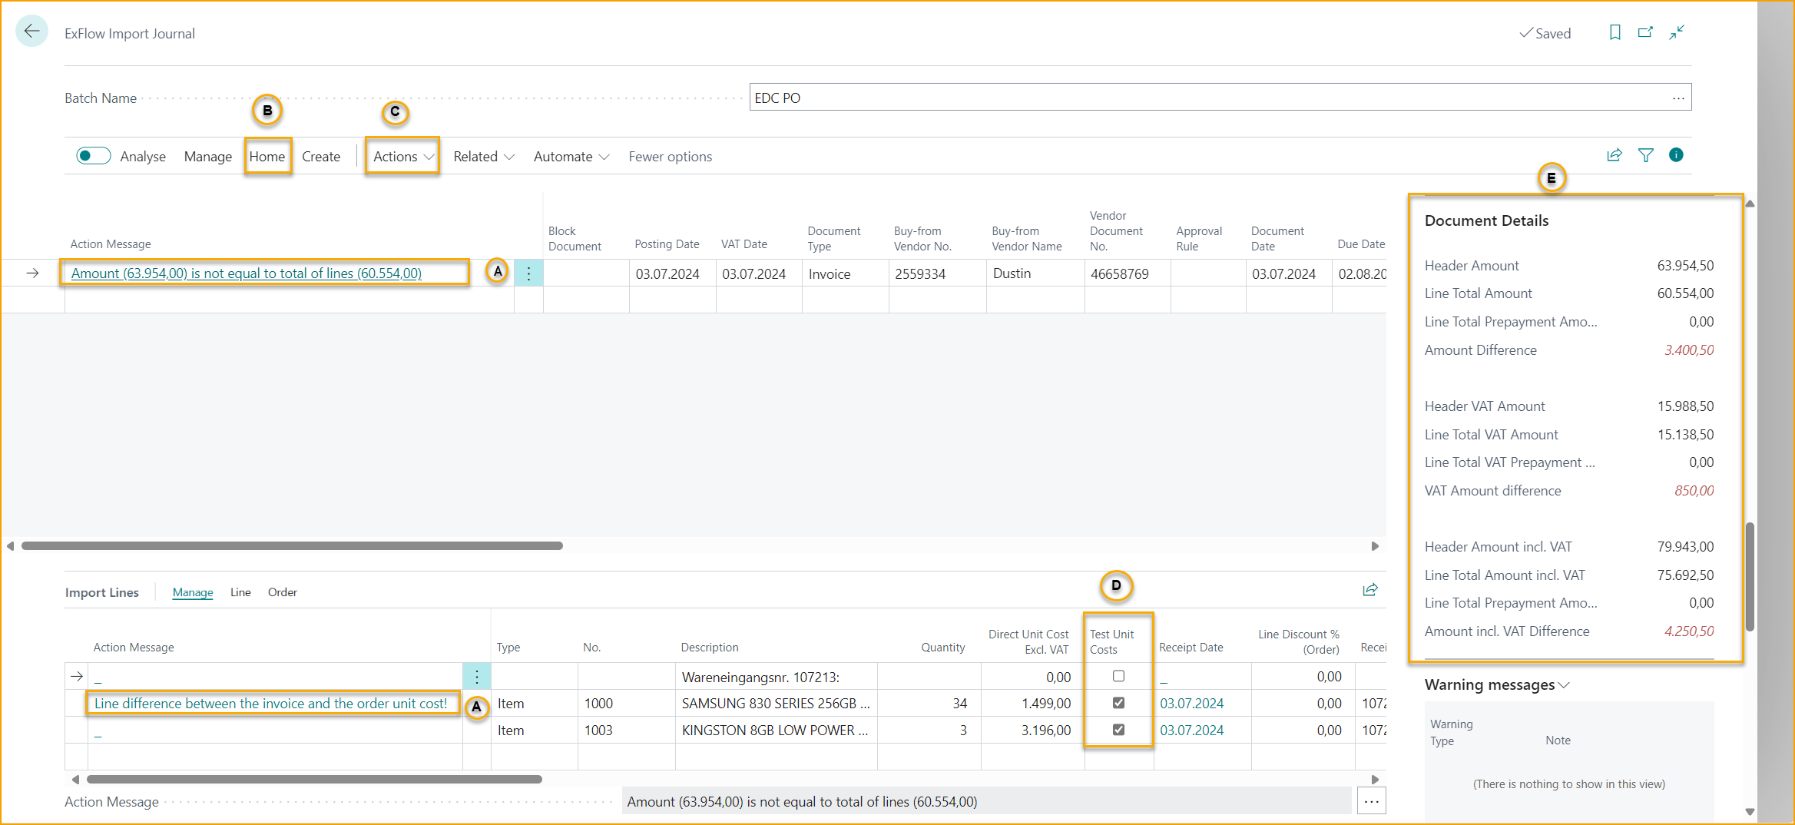The image size is (1795, 825).
Task: Bookmark this ExFlow Import Journal page
Action: [x=1615, y=32]
